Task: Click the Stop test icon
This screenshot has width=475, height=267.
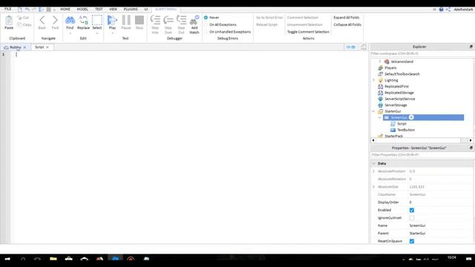Action: (x=140, y=20)
